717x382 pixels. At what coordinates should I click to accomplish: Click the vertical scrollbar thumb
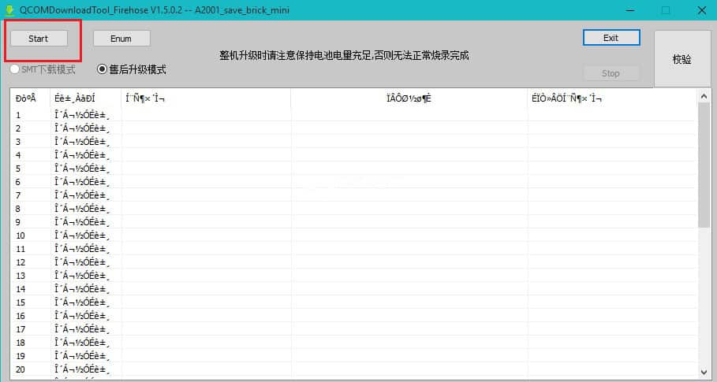tap(704, 165)
